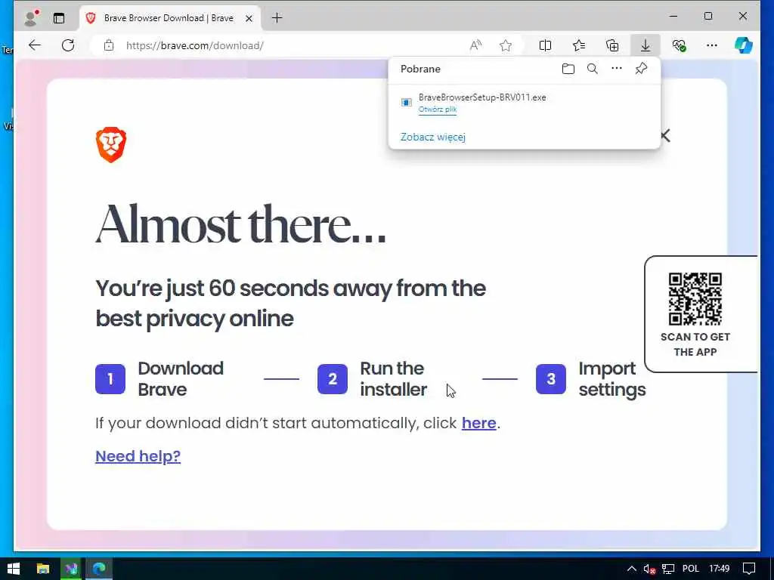Screen dimensions: 774x580
Task: Click the QR code to get app
Action: [695, 299]
